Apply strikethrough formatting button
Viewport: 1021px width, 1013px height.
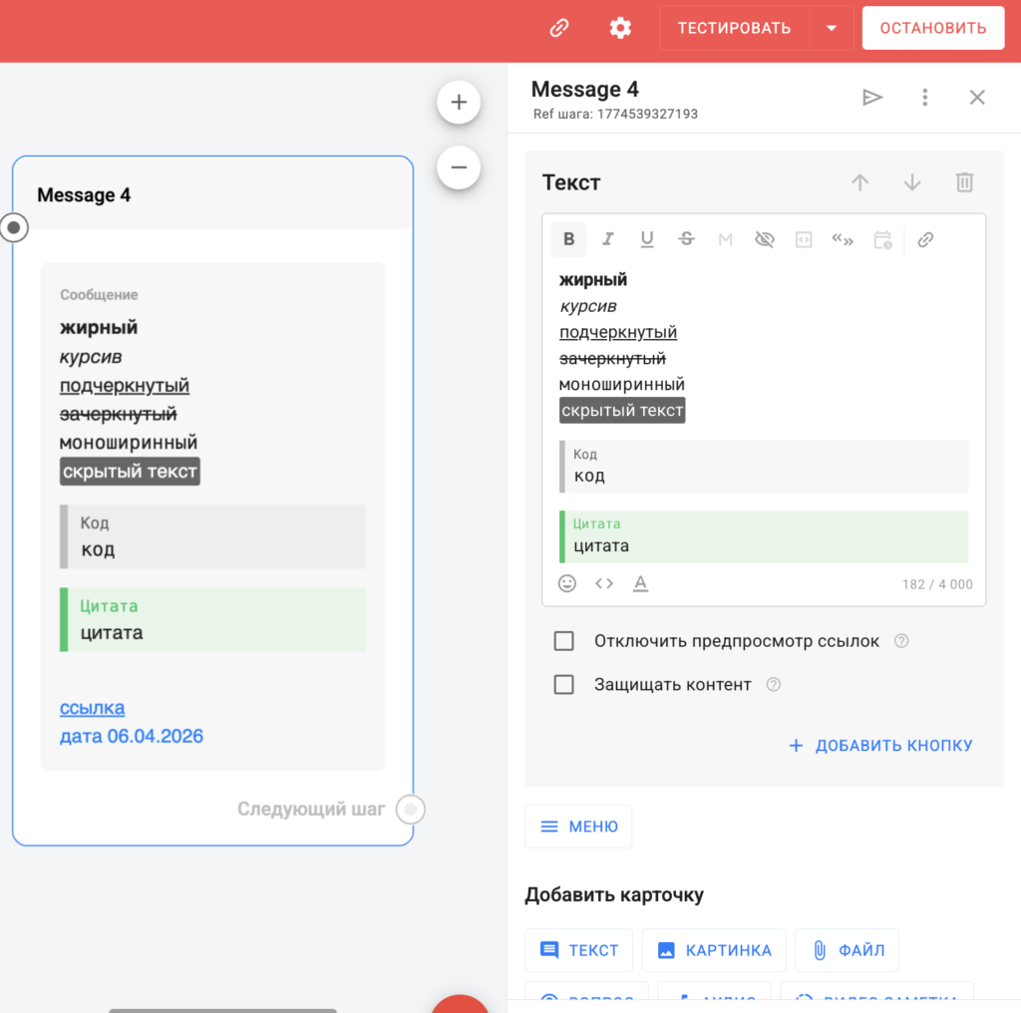tap(686, 239)
